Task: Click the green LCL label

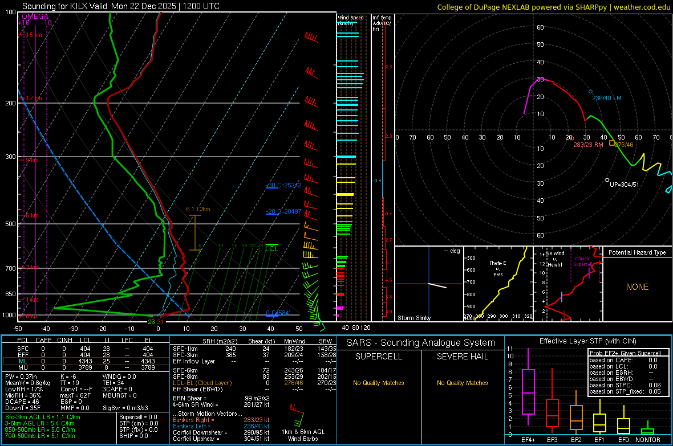Action: pos(271,249)
